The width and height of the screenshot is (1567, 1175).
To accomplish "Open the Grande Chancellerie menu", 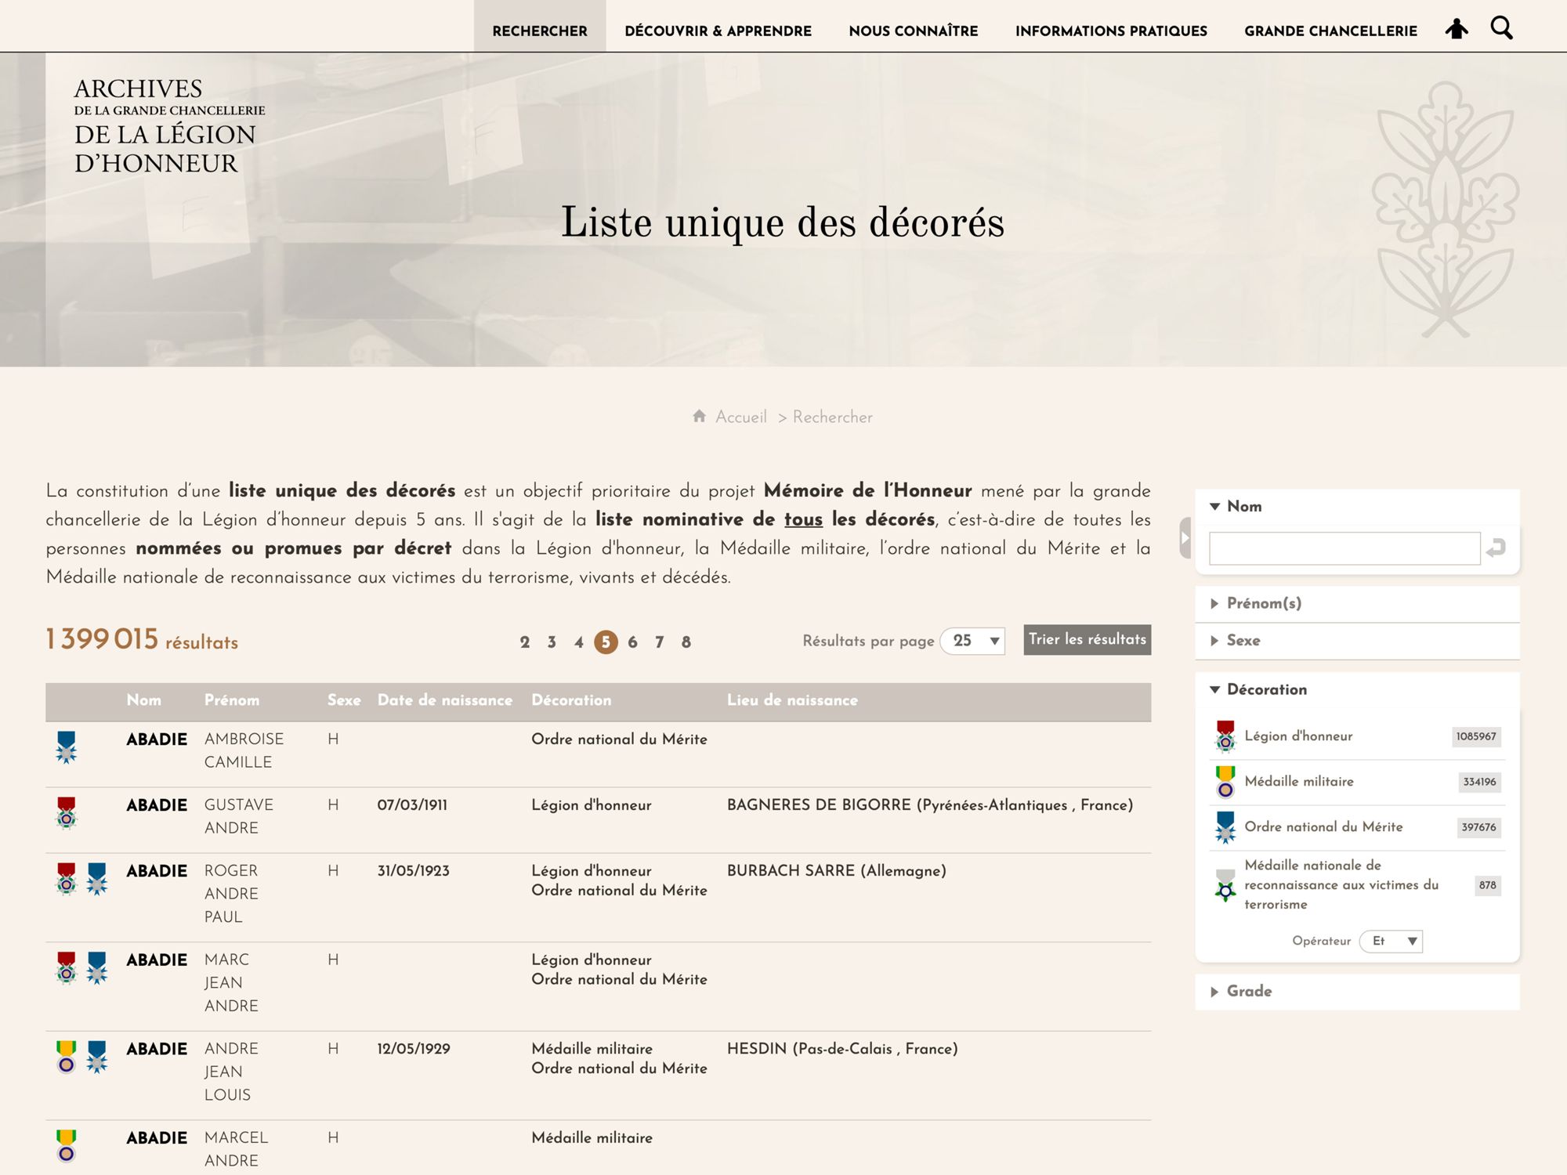I will pyautogui.click(x=1330, y=31).
